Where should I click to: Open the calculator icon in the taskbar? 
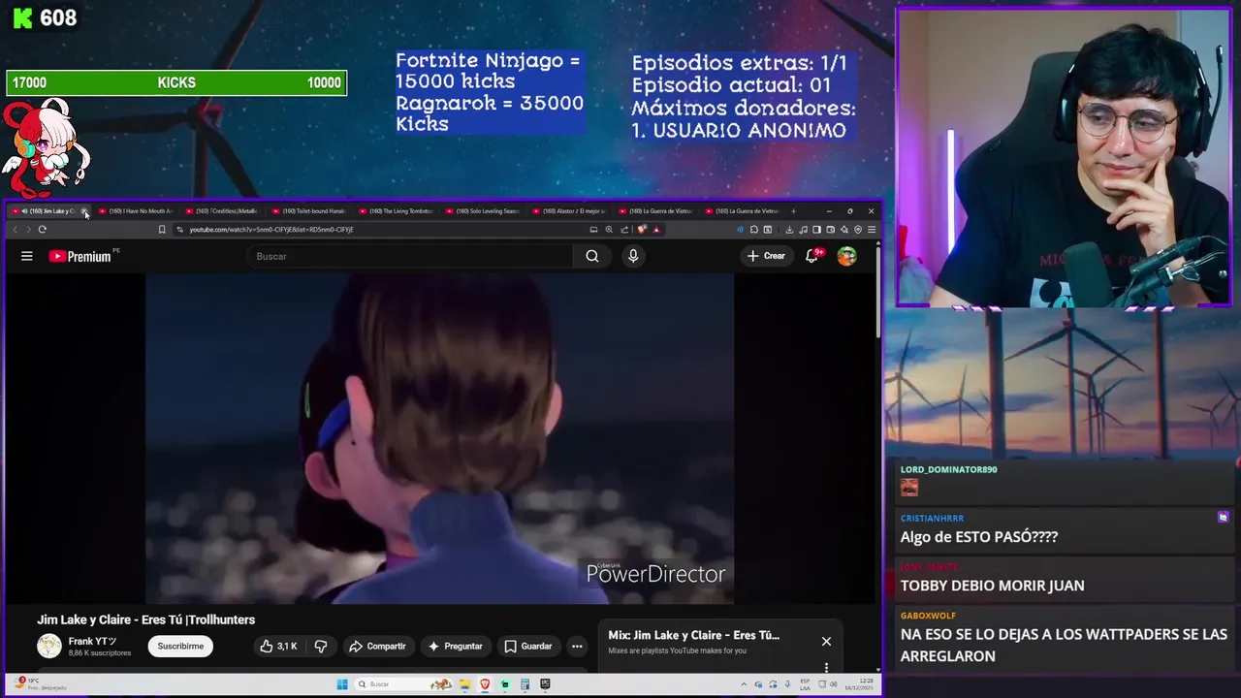(525, 684)
